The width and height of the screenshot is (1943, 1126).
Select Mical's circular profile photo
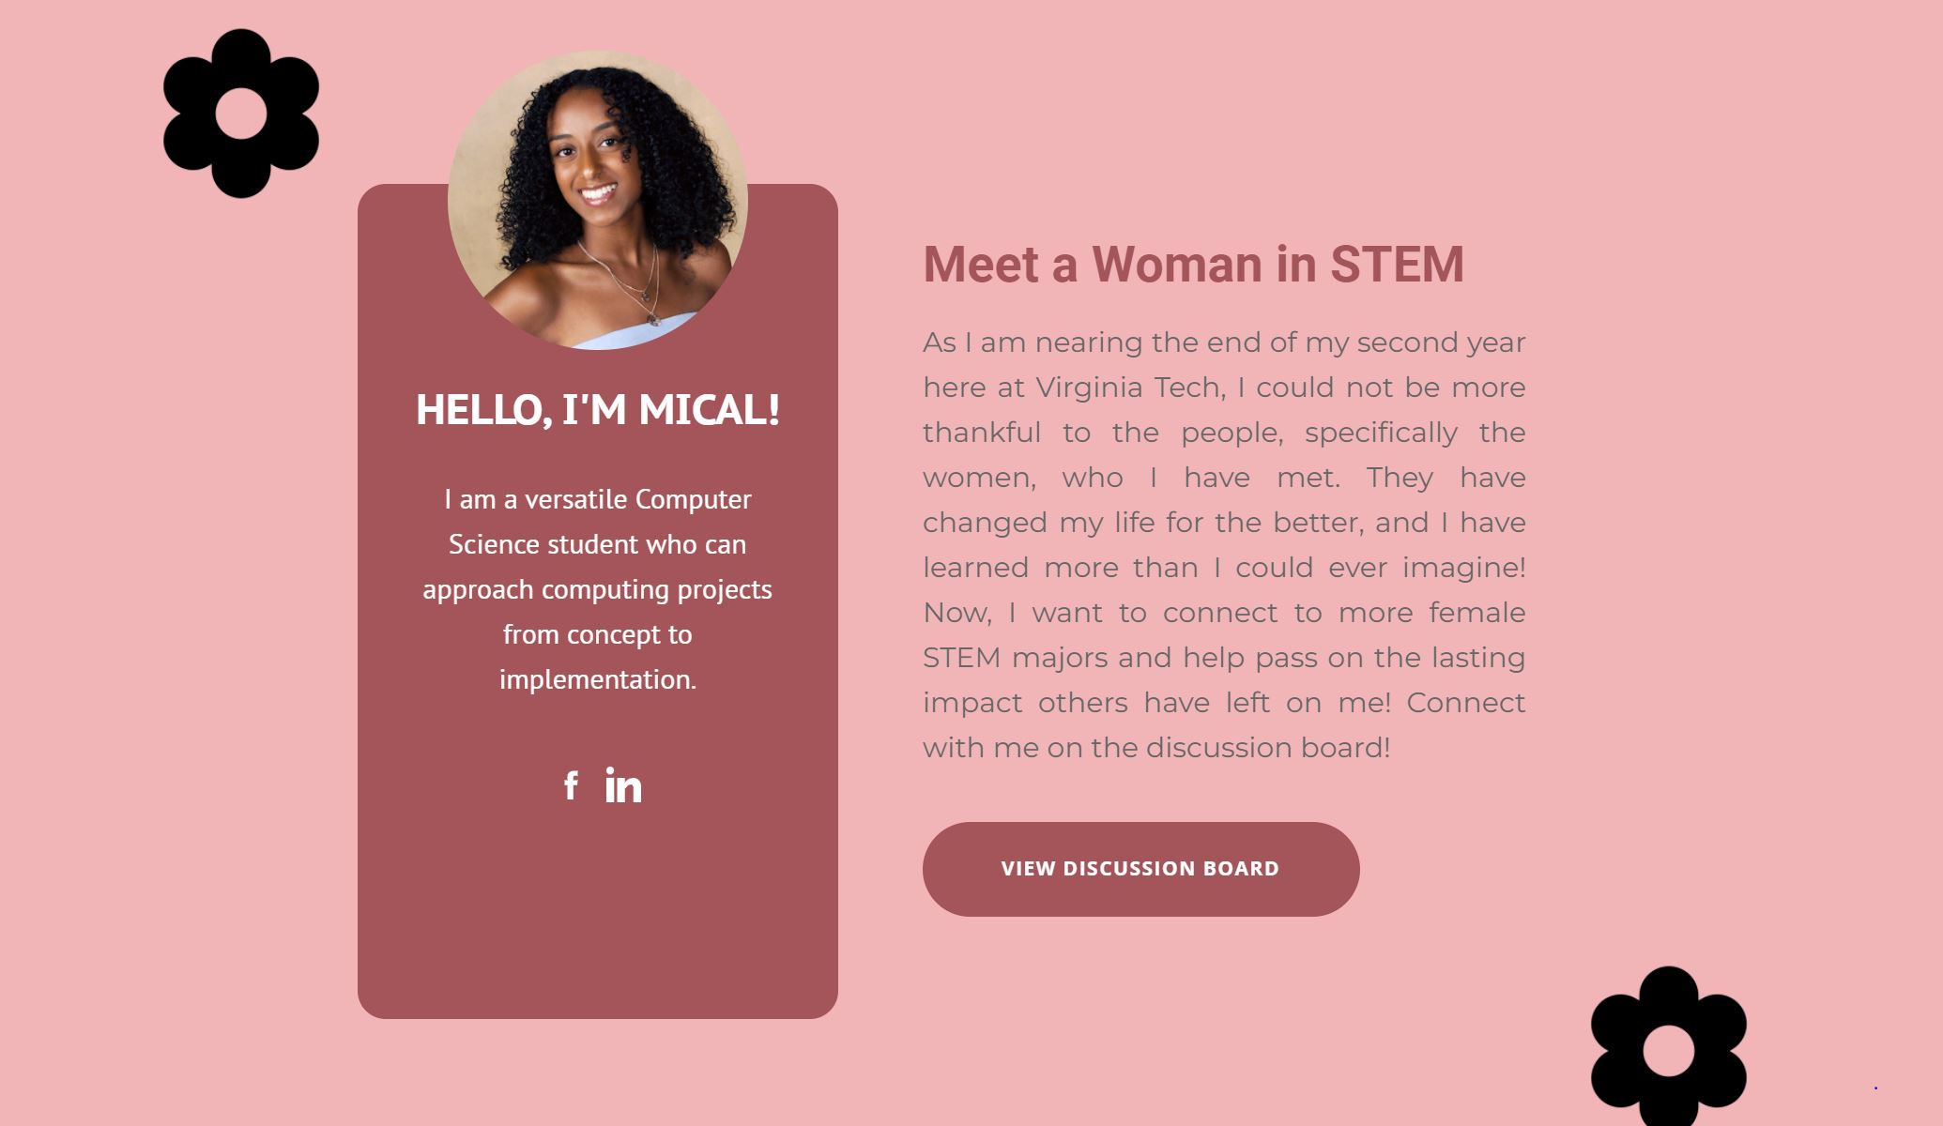598,200
